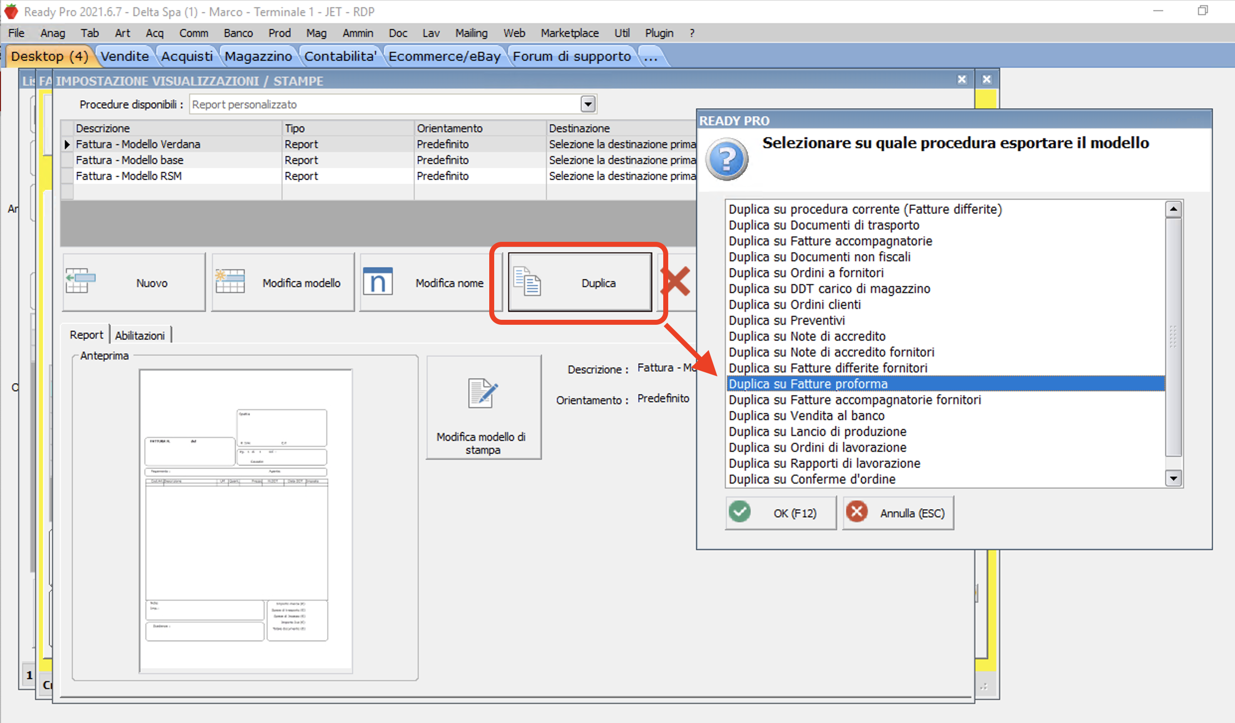Click the Orientamento column header

pos(480,128)
